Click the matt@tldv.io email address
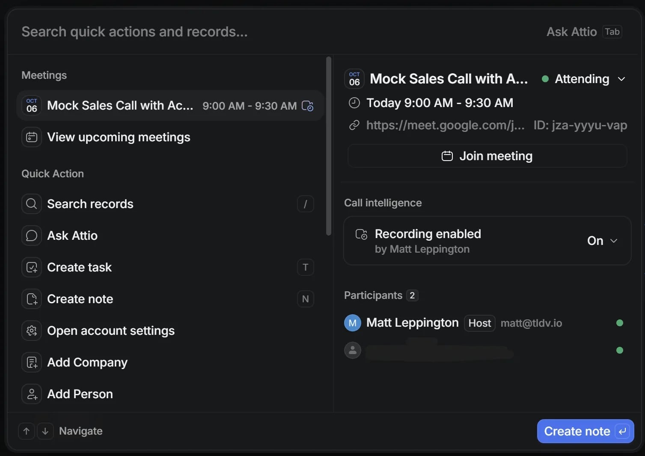645x456 pixels. [531, 323]
